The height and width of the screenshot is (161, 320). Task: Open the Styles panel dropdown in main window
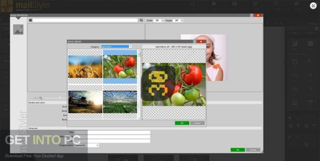pyautogui.click(x=302, y=29)
